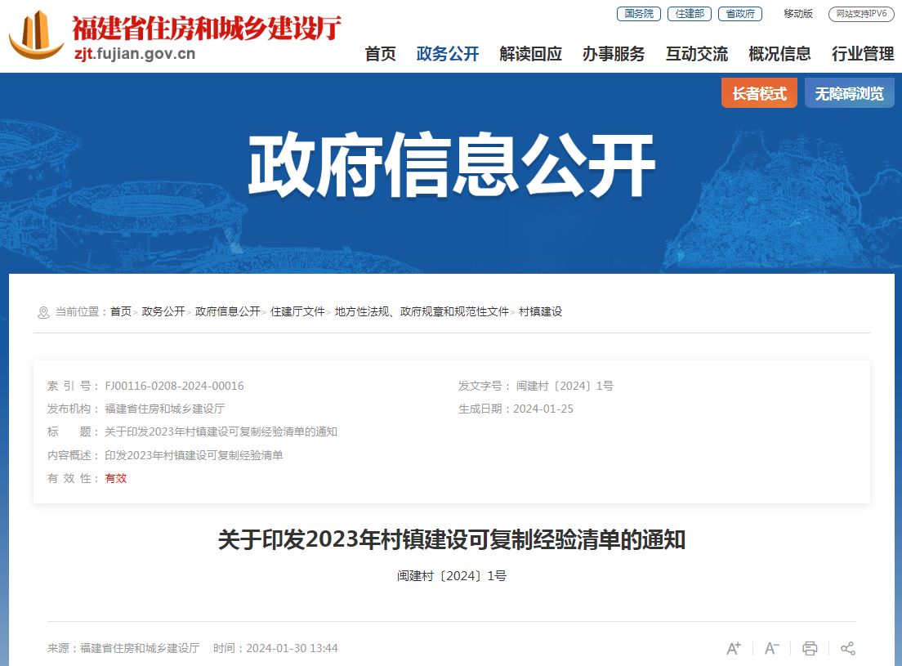
Task: Click the increase font size A+ icon
Action: [x=734, y=648]
